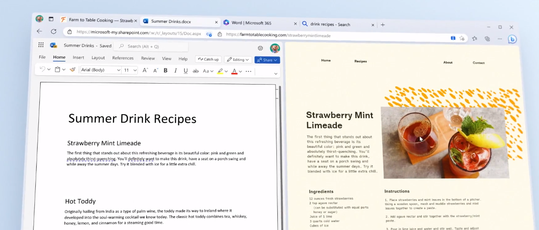
Task: Open more font options ellipsis in ribbon
Action: (x=249, y=72)
